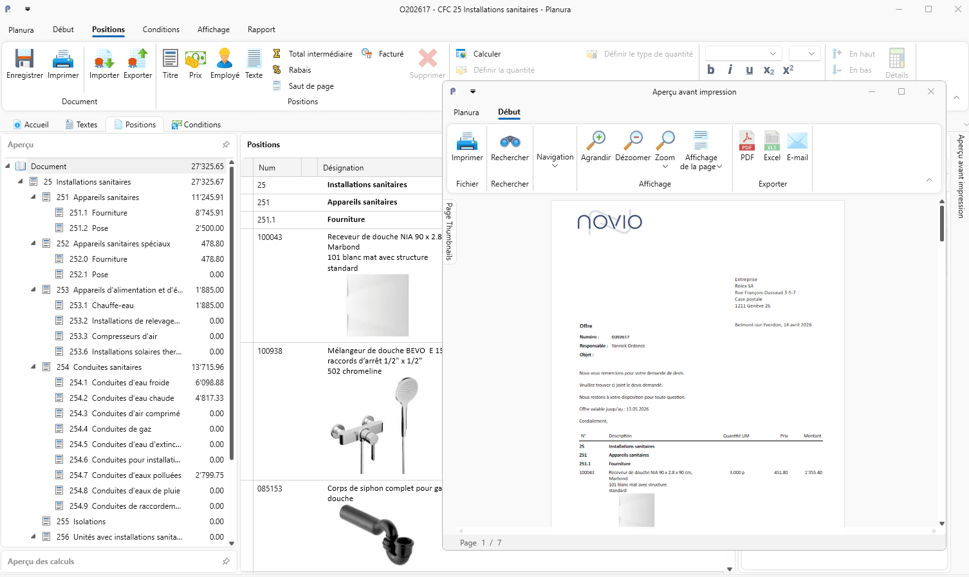Open the font name combo box
969x577 pixels.
pos(744,53)
